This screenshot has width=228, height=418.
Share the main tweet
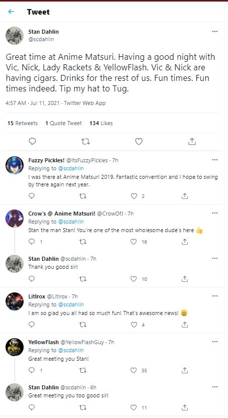tap(192, 142)
